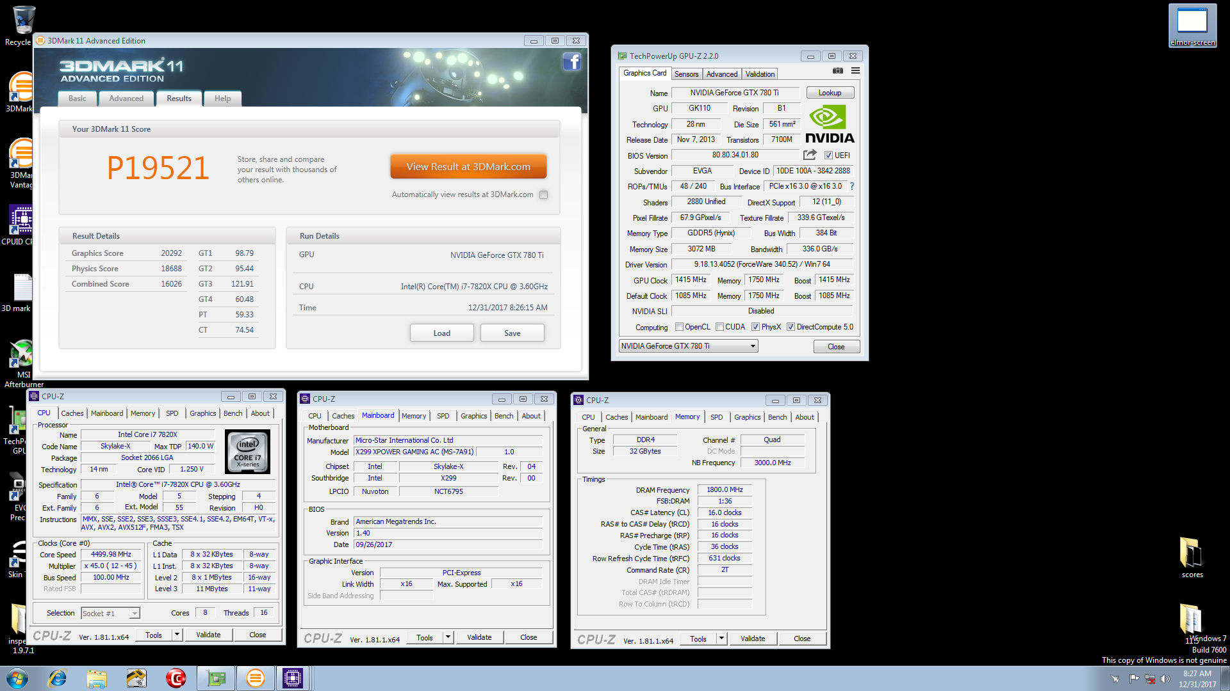This screenshot has width=1230, height=691.
Task: Switch to Advanced tab in 3DMark 11
Action: pos(126,99)
